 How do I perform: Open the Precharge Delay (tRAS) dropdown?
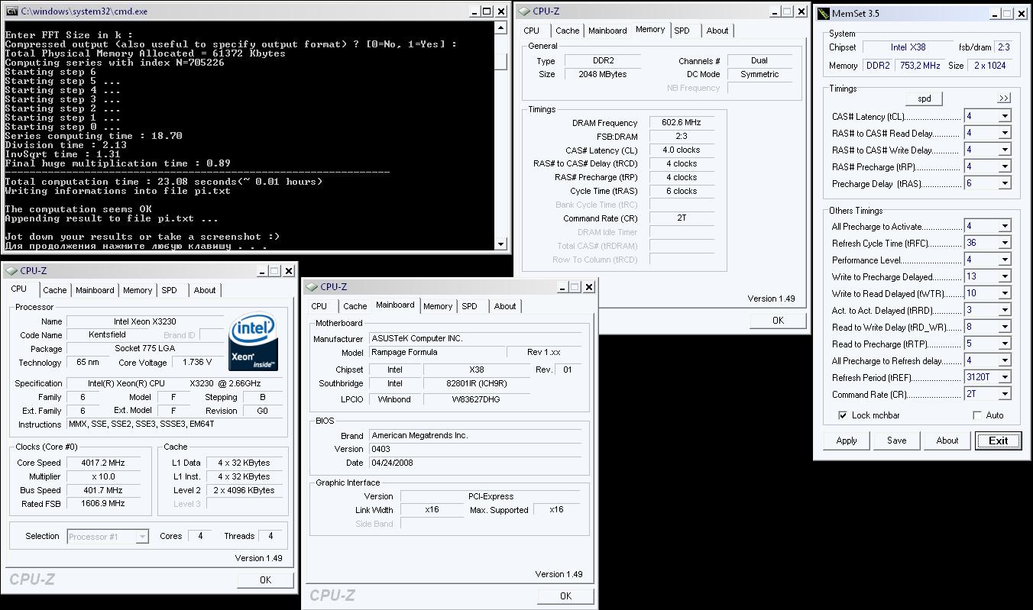[1005, 183]
